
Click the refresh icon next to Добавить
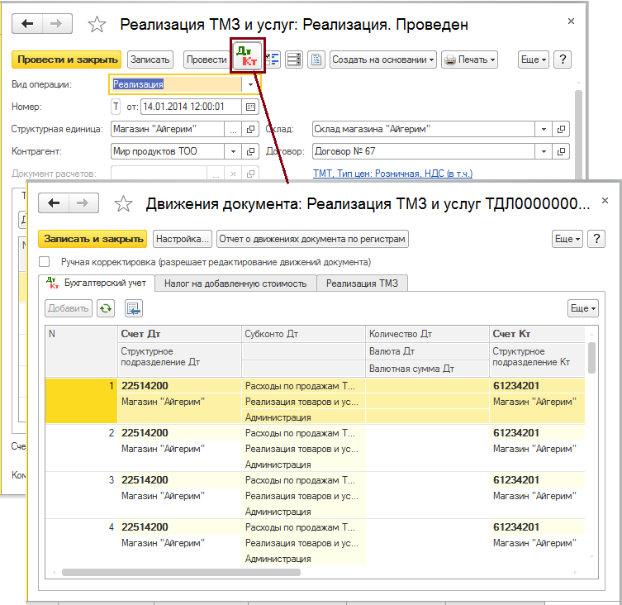pyautogui.click(x=106, y=308)
